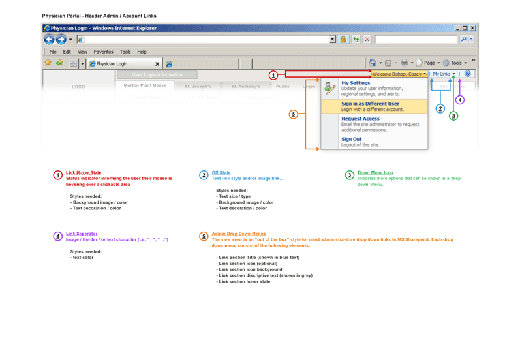
Task: Select the Morton Plant Mease tab
Action: pyautogui.click(x=145, y=85)
